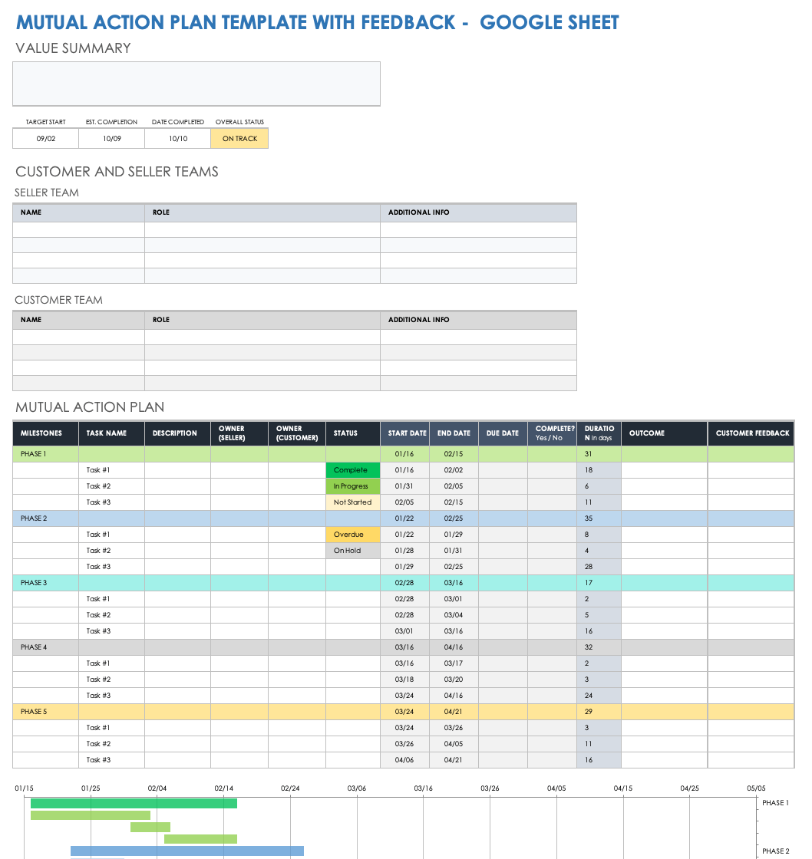Click the Customer Team ADDITIONAL INFO header
812x859 pixels.
(478, 320)
